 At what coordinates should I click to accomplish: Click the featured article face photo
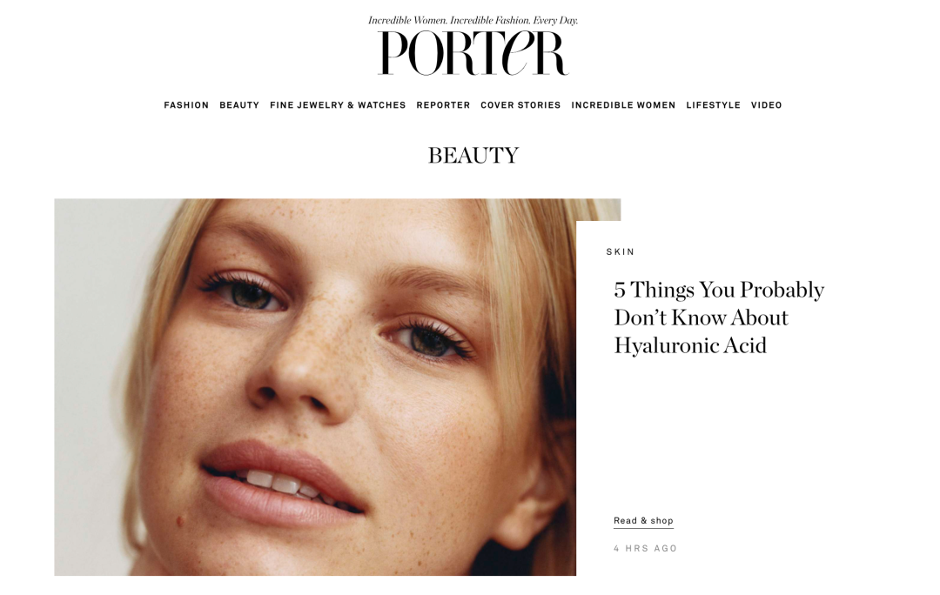click(315, 387)
